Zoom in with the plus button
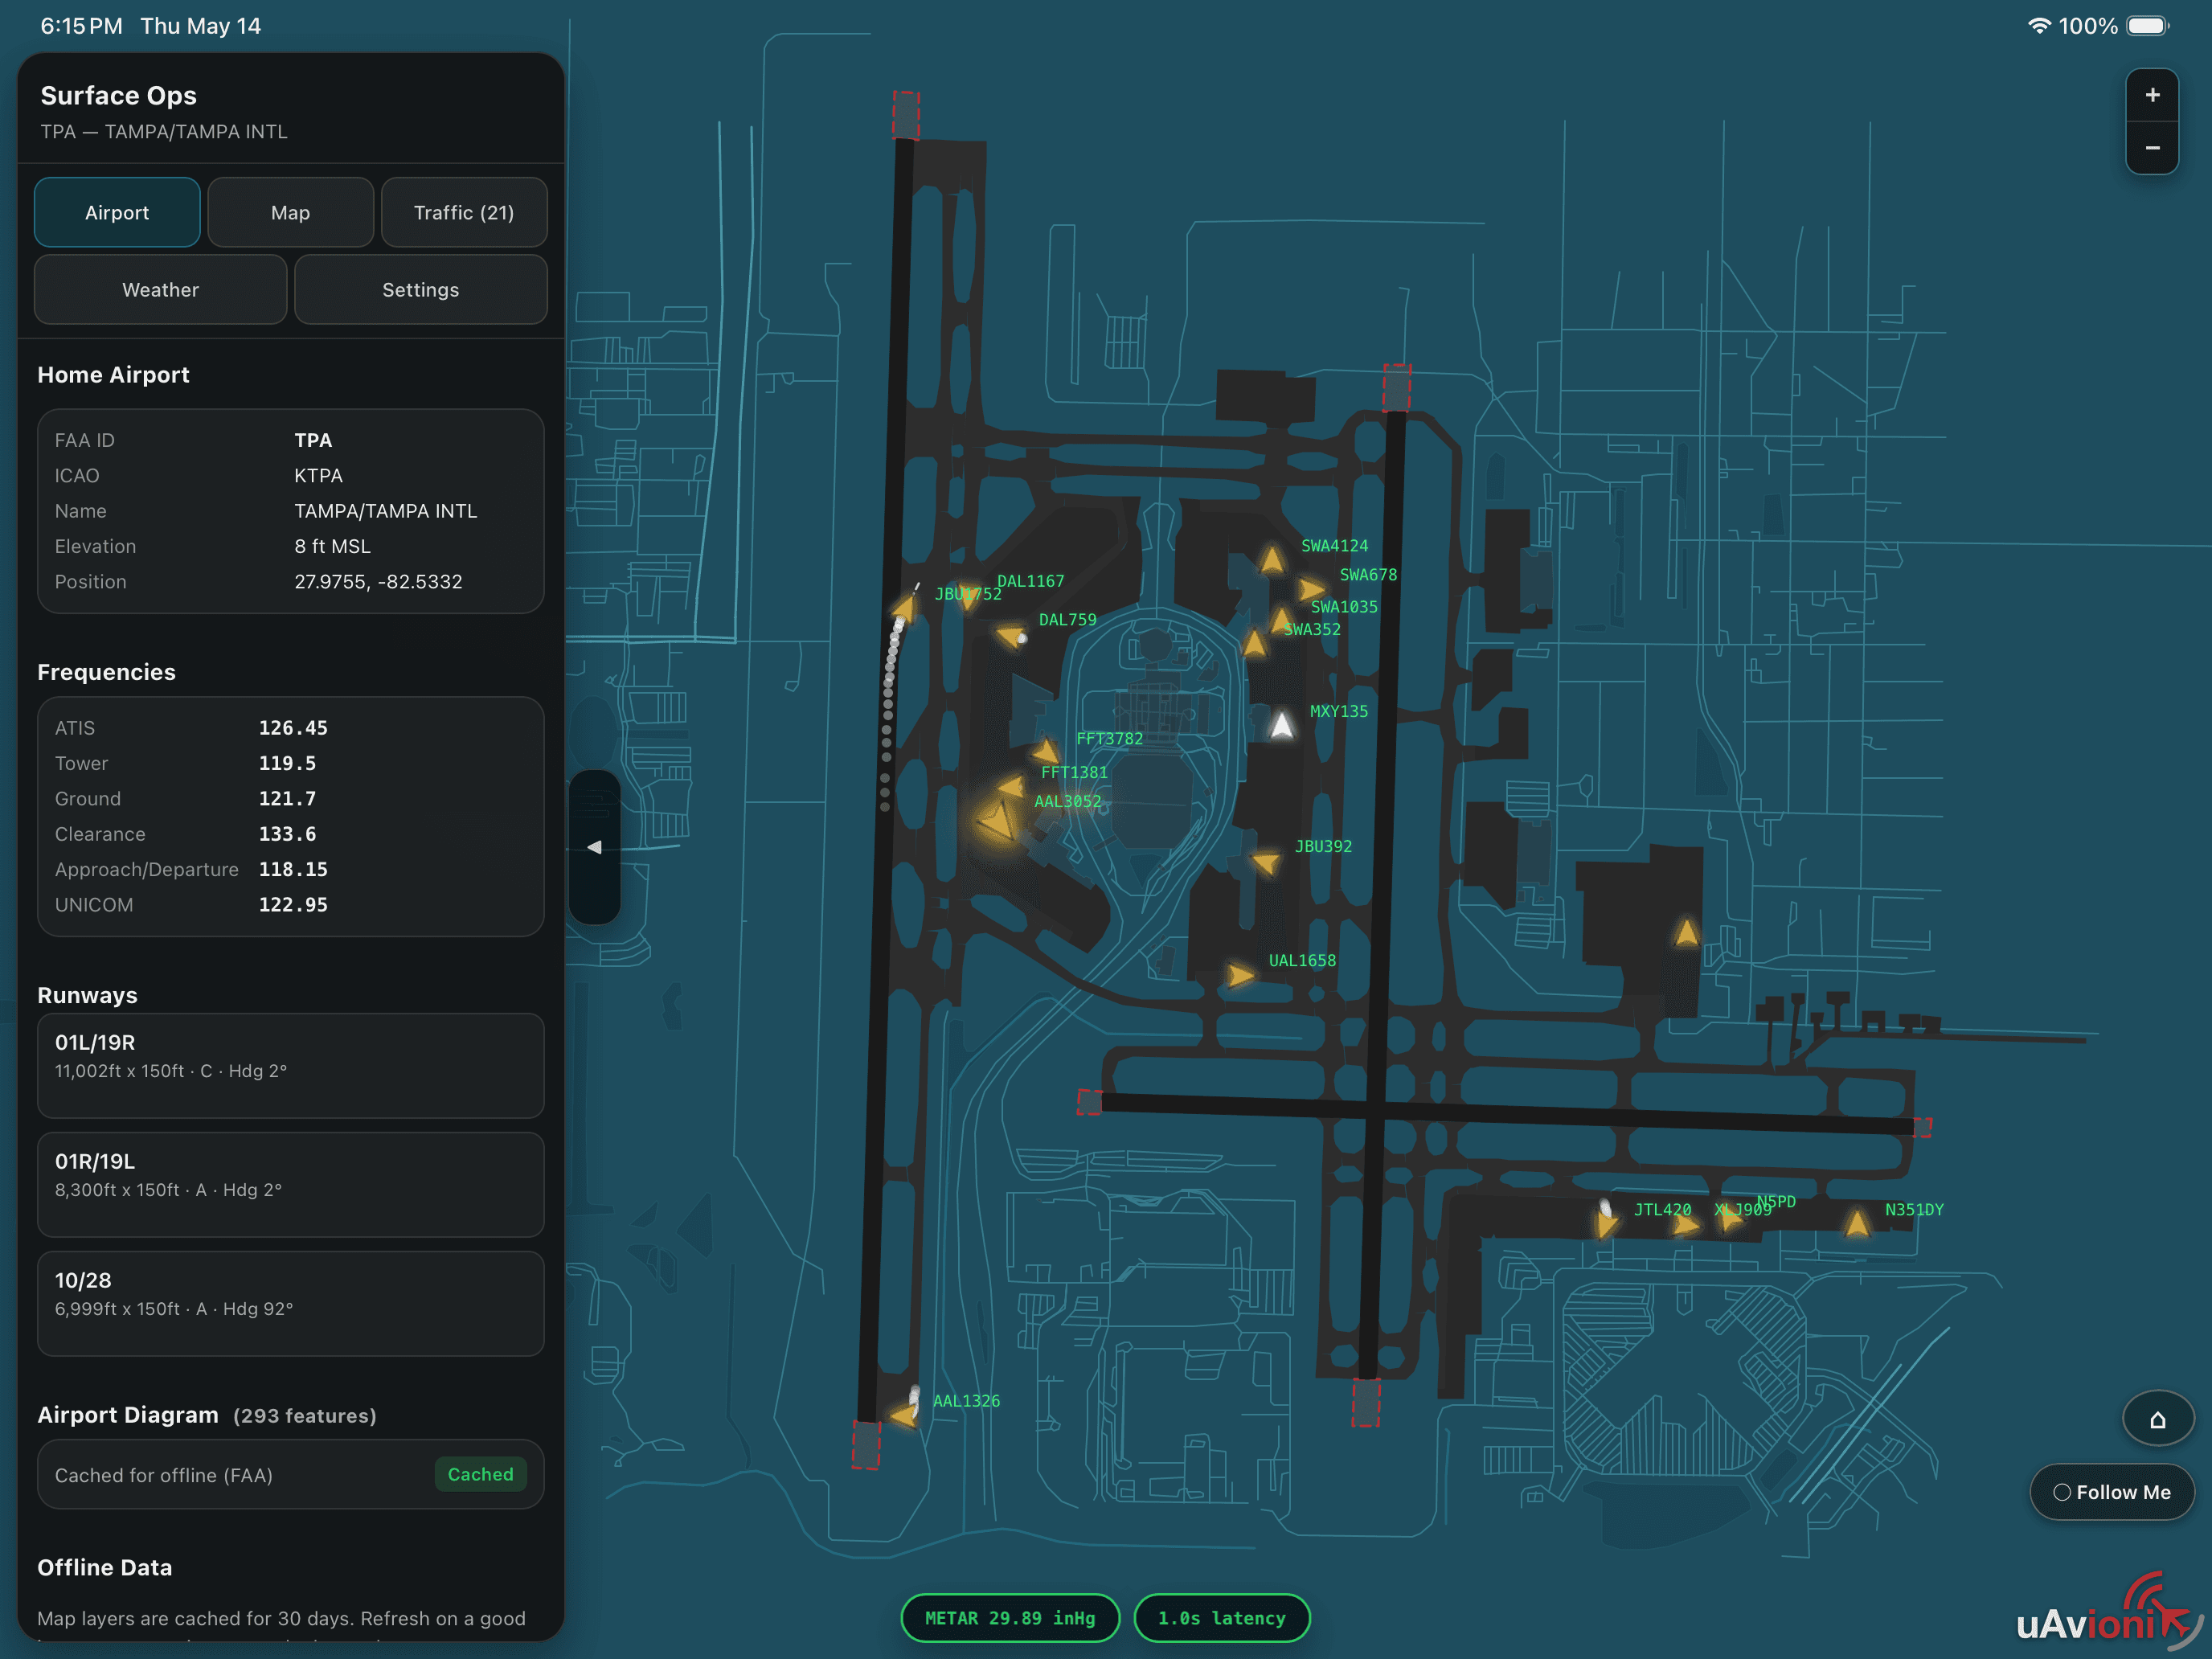Image resolution: width=2212 pixels, height=1659 pixels. (x=2152, y=95)
